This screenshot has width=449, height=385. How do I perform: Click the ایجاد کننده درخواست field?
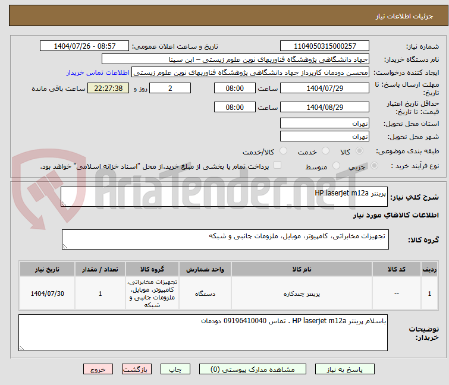(250, 72)
